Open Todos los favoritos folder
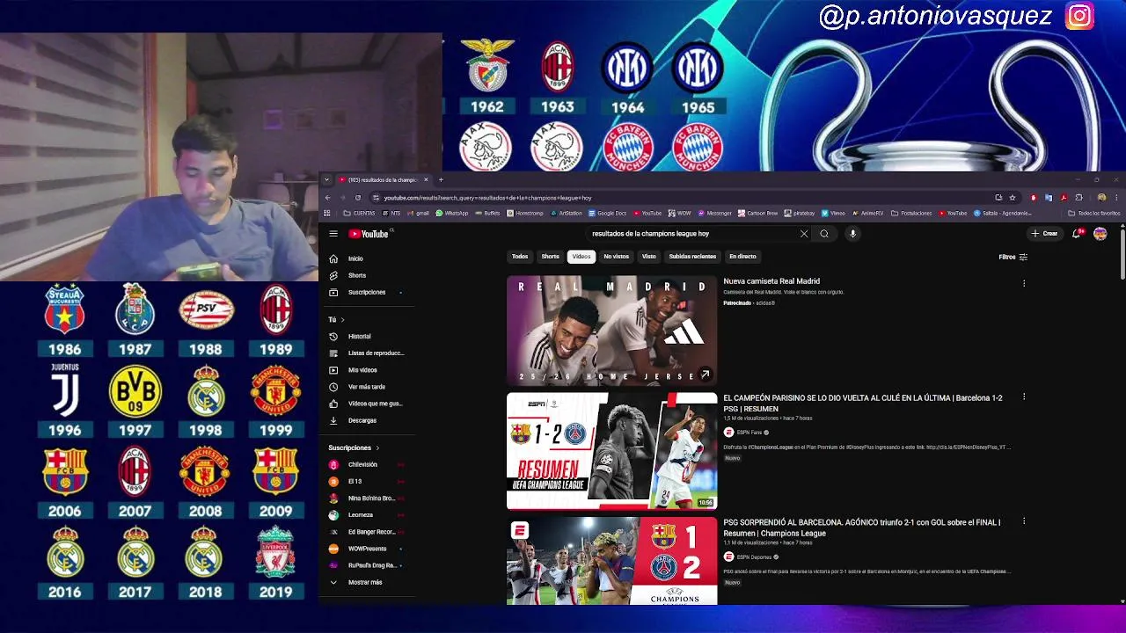1126x633 pixels. tap(1094, 213)
